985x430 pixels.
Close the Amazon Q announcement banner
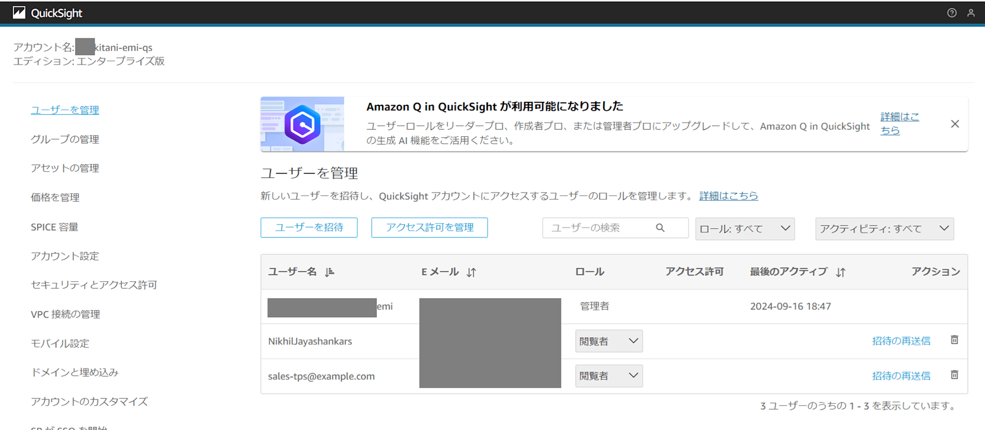[955, 124]
